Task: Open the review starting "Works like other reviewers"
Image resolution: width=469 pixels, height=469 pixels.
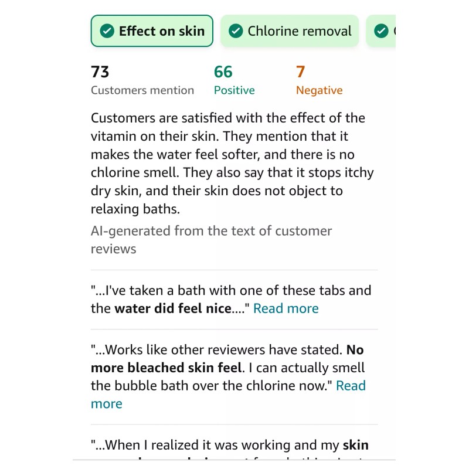Action: click(x=218, y=351)
